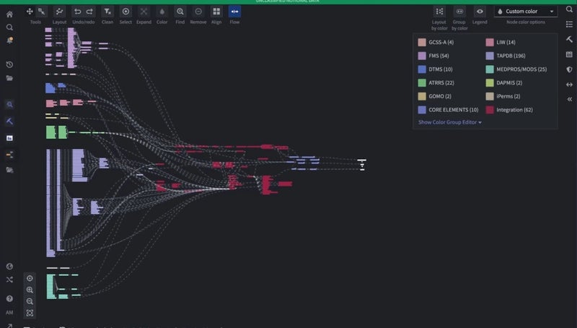Click the Integration red color swatch
Image resolution: width=577 pixels, height=328 pixels.
click(x=490, y=110)
